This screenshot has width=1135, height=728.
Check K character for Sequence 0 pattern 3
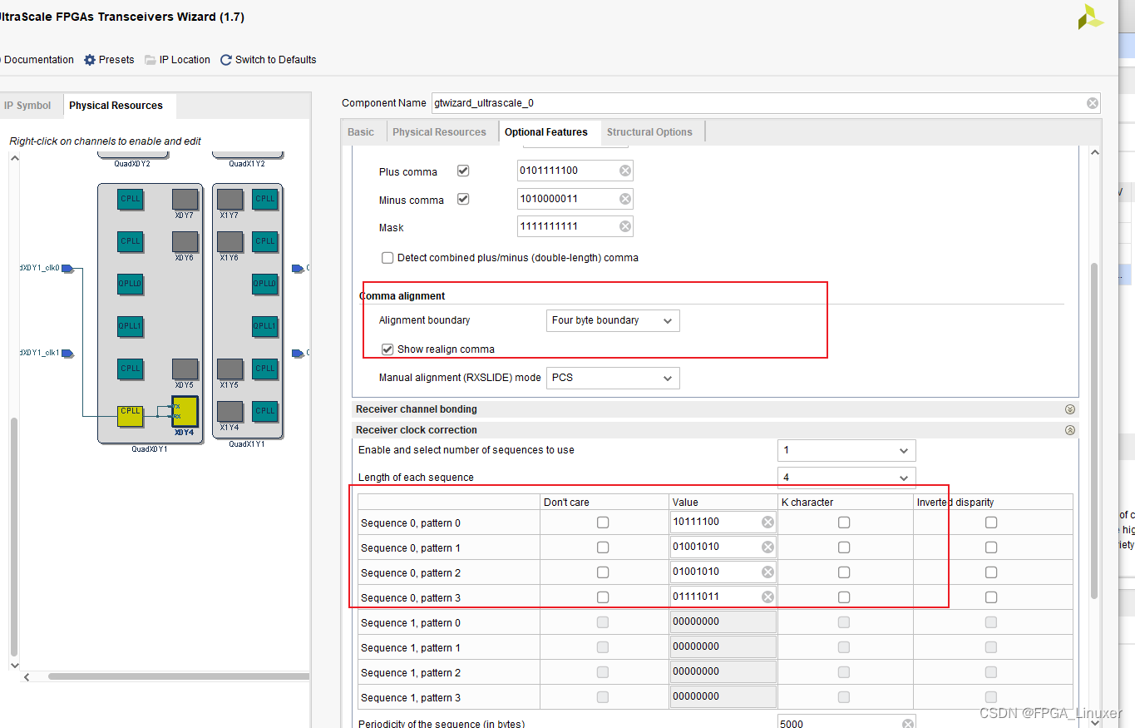click(844, 597)
